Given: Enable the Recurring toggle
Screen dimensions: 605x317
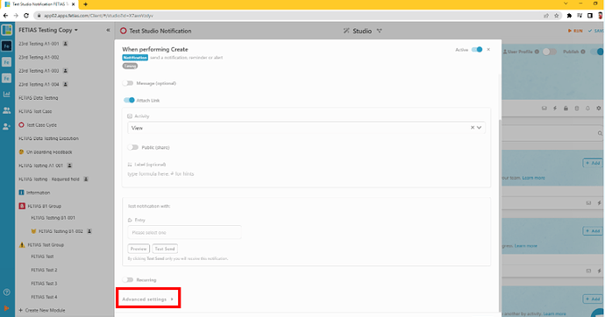Looking at the screenshot, I should [128, 279].
